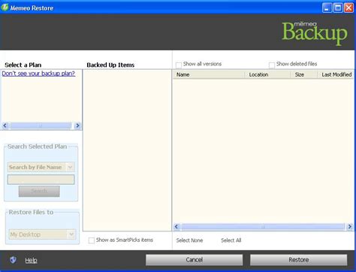Minimize the Memeo Restore window

click(x=327, y=8)
